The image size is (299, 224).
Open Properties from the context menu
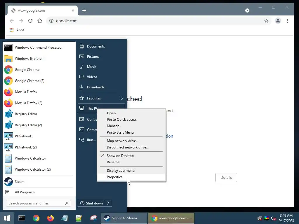pos(131,177)
